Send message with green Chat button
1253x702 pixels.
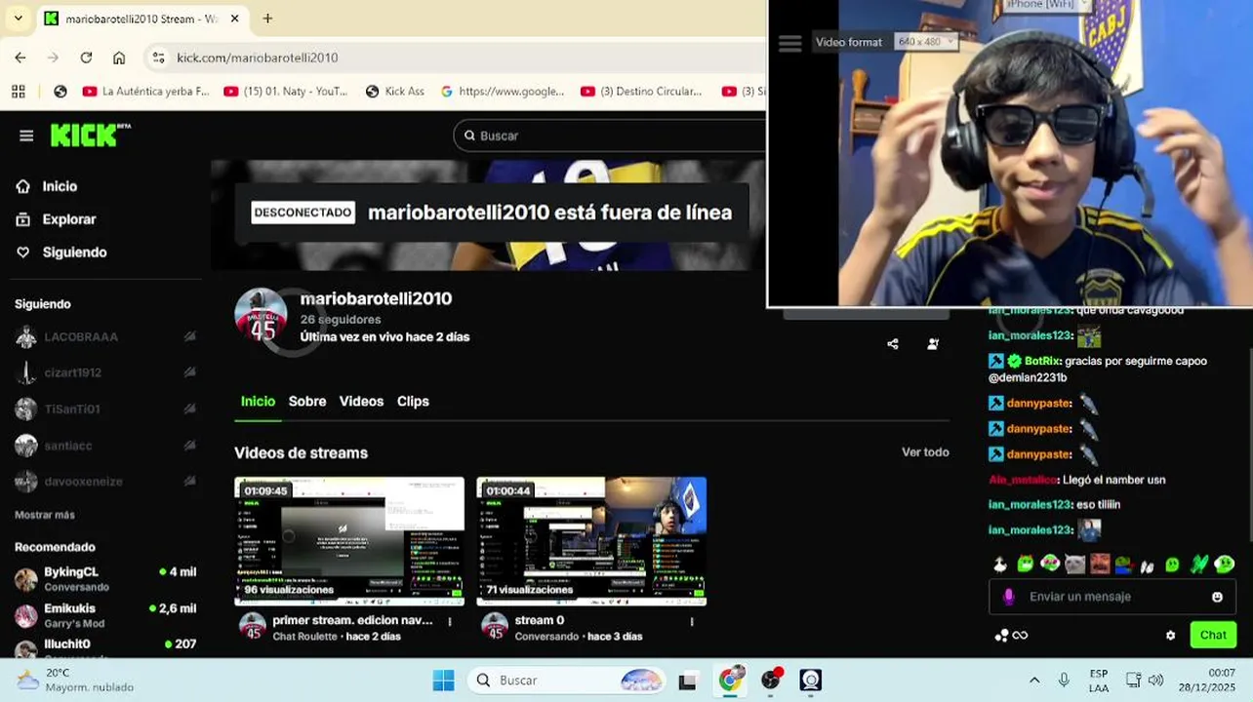(x=1213, y=635)
